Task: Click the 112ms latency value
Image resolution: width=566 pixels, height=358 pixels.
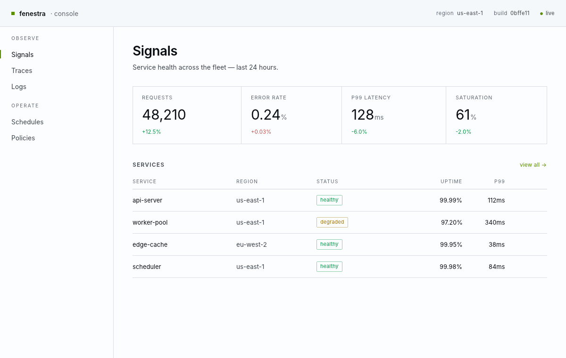Action: [496, 200]
